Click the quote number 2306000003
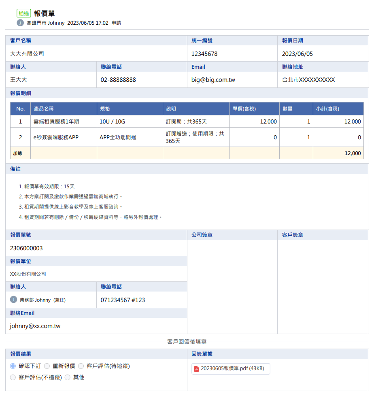Screen dimensions: 376x396 26,248
